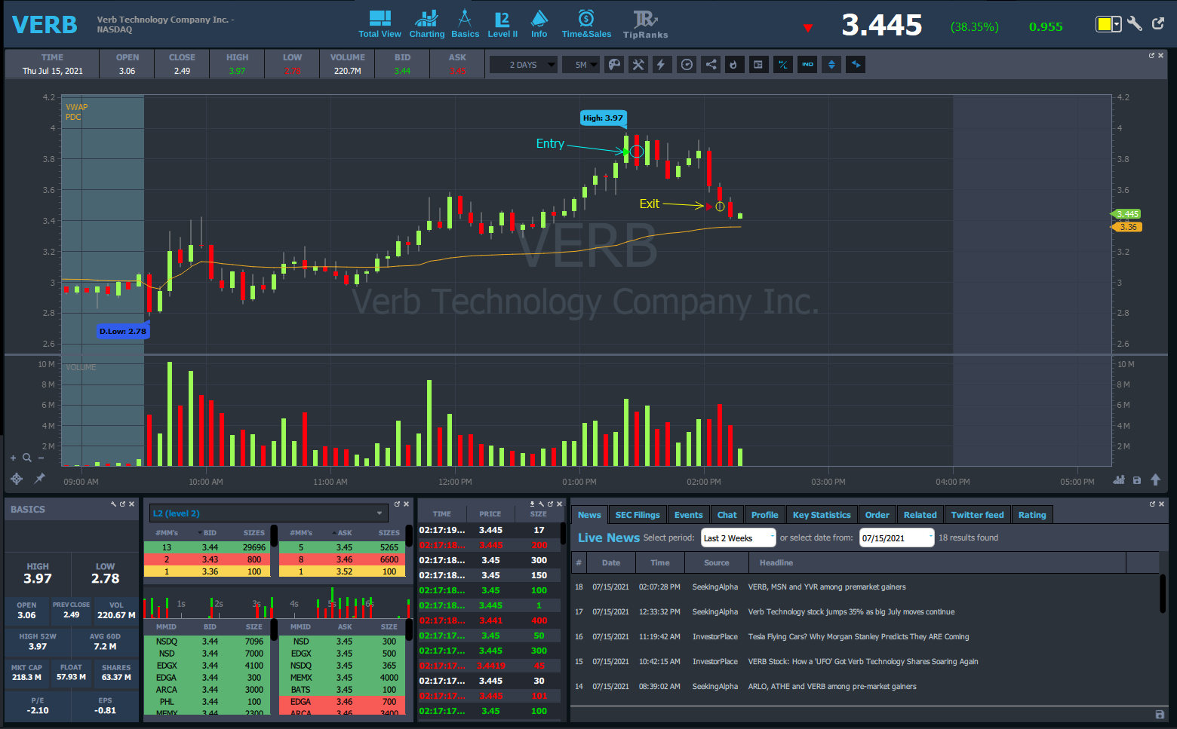Open the news date picker dropdown arrow
This screenshot has width=1177, height=729.
click(x=930, y=538)
